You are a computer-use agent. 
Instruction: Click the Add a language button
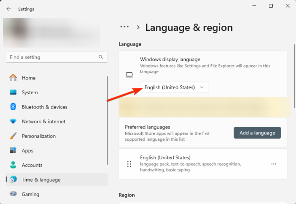coord(257,133)
